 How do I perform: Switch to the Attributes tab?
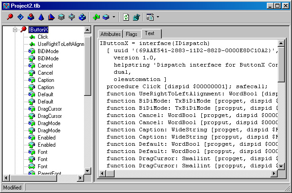(x=110, y=34)
